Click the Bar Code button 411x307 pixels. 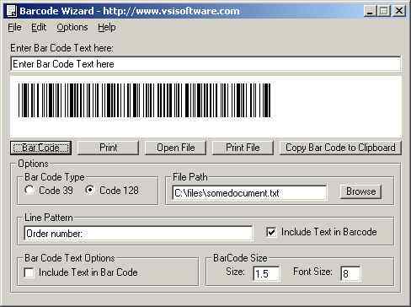pyautogui.click(x=40, y=148)
